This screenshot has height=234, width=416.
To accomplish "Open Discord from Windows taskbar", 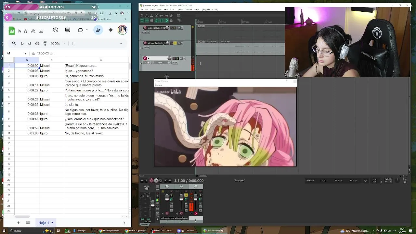I will point(186,231).
